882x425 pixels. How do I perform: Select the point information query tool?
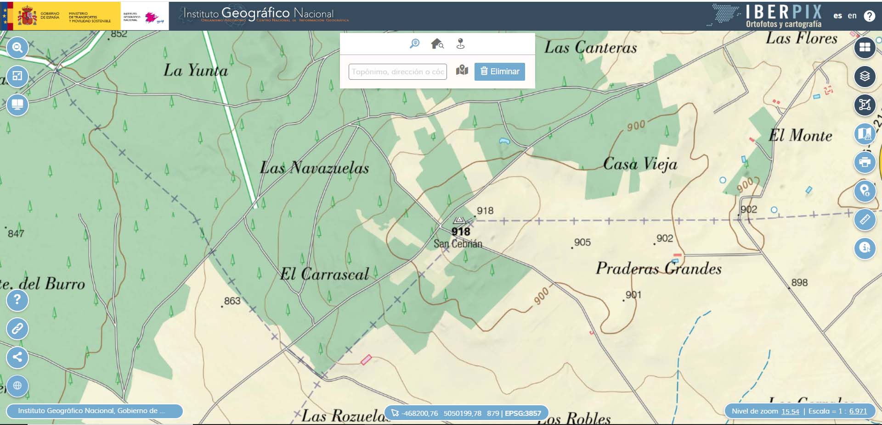point(865,248)
